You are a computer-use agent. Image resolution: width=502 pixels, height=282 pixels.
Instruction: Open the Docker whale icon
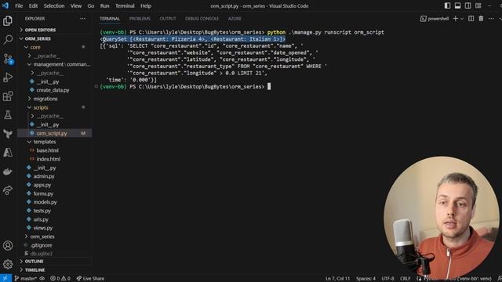[x=8, y=172]
